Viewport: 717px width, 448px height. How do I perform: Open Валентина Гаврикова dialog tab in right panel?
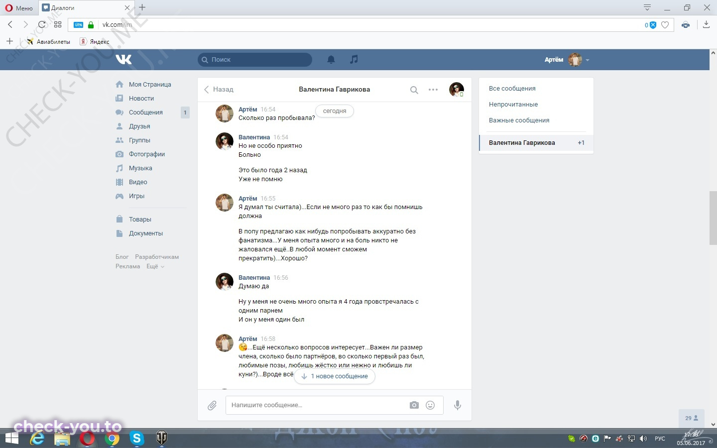tap(536, 143)
